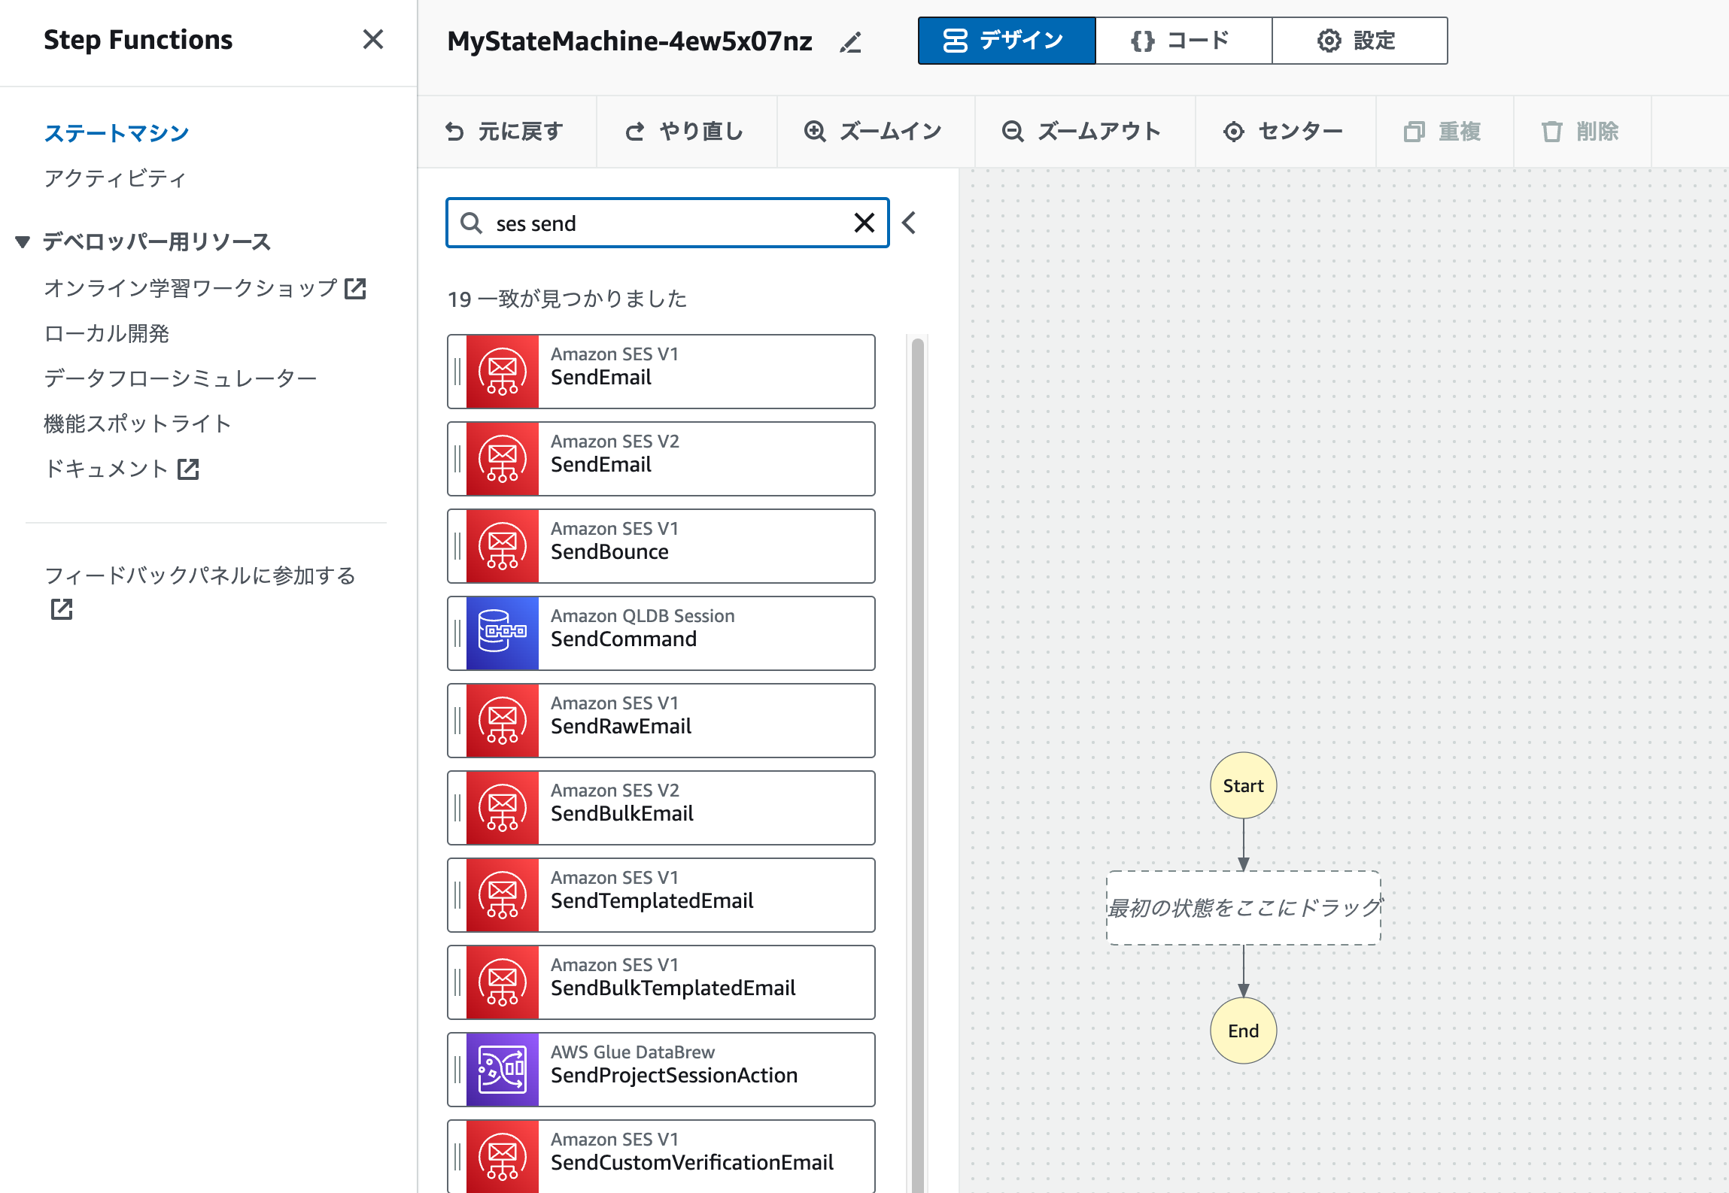This screenshot has height=1193, width=1729.
Task: Select the Amazon SES V2 SendBulkEmail item
Action: 661,807
